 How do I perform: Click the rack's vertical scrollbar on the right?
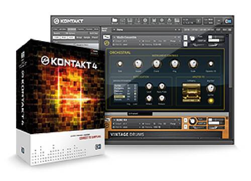pyautogui.click(x=231, y=61)
